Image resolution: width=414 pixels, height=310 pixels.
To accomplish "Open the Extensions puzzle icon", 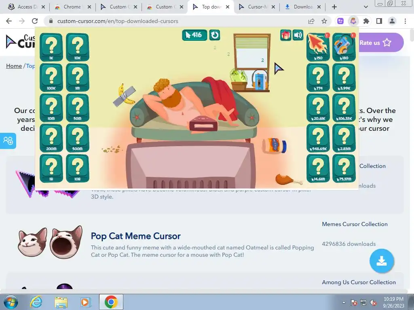I will [x=366, y=21].
